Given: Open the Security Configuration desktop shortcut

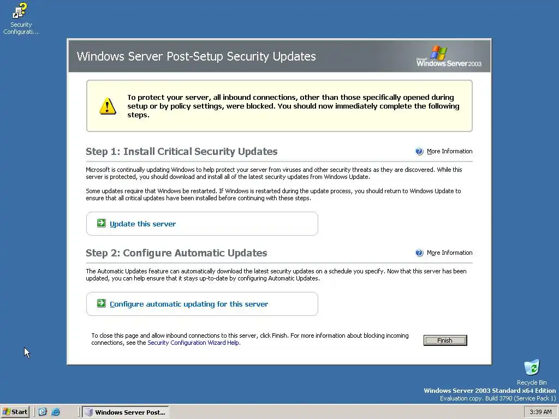Looking at the screenshot, I should tap(20, 19).
